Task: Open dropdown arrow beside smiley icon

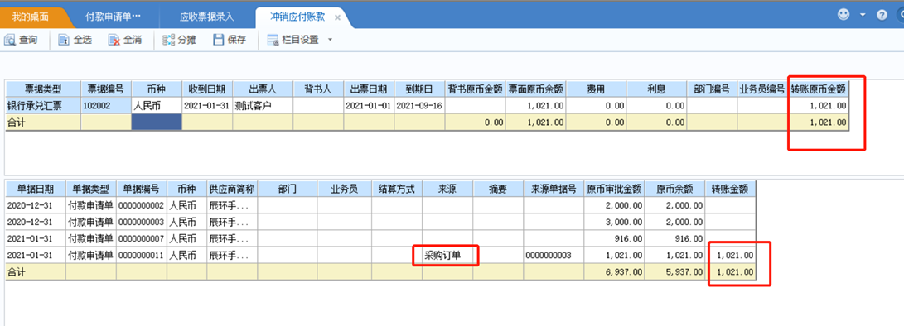Action: click(x=863, y=16)
